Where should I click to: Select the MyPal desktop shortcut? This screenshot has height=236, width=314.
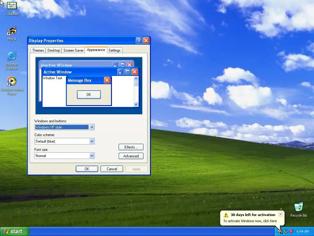coord(12,33)
